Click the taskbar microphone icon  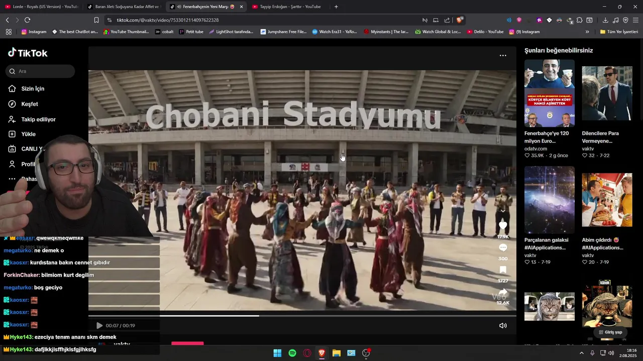coord(592,353)
